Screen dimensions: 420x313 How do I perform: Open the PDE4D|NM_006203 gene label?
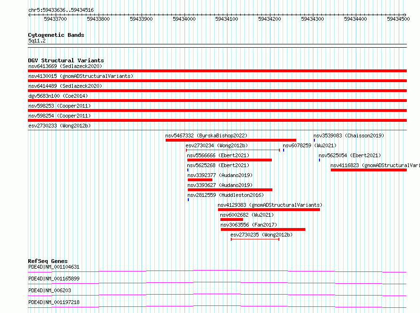50,290
